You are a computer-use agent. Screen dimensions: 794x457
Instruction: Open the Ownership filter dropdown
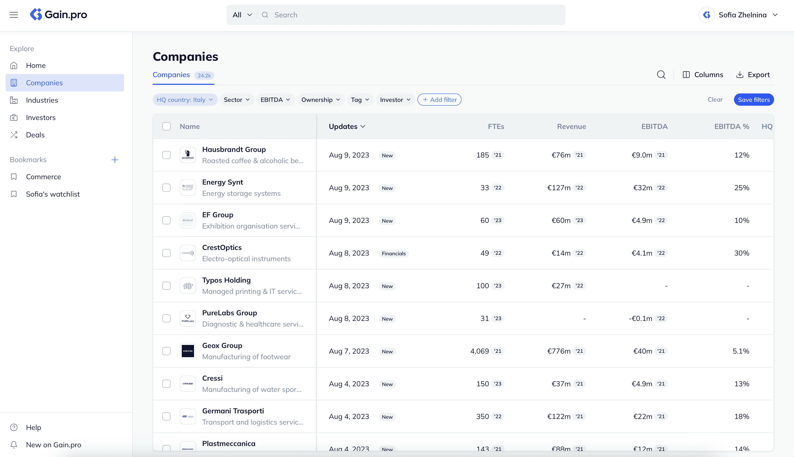(321, 100)
